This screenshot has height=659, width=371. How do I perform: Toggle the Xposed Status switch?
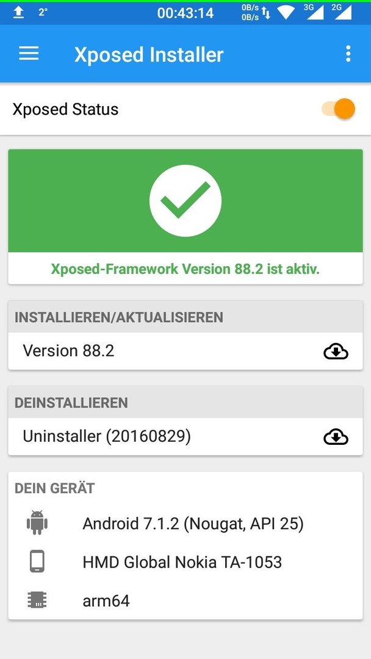(339, 109)
